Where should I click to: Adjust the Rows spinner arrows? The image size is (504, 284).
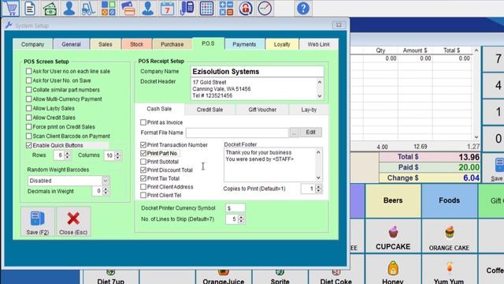point(67,155)
